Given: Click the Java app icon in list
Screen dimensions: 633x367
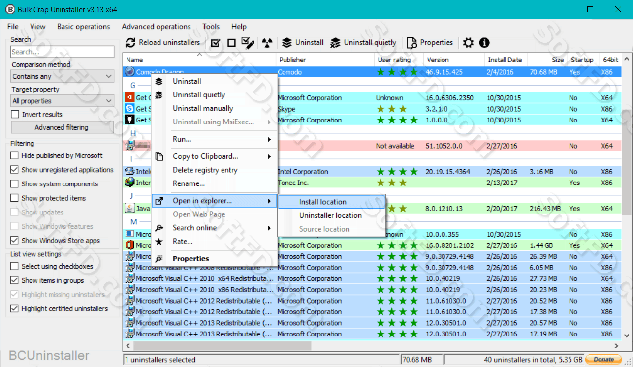Looking at the screenshot, I should (x=129, y=209).
